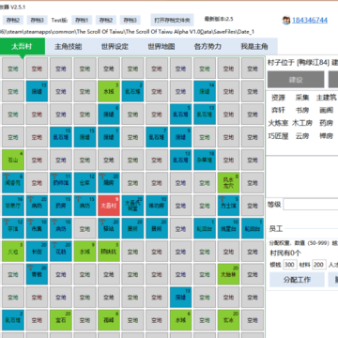Click the avatar icon beside 184346744
This screenshot has width=338, height=338.
click(x=286, y=21)
